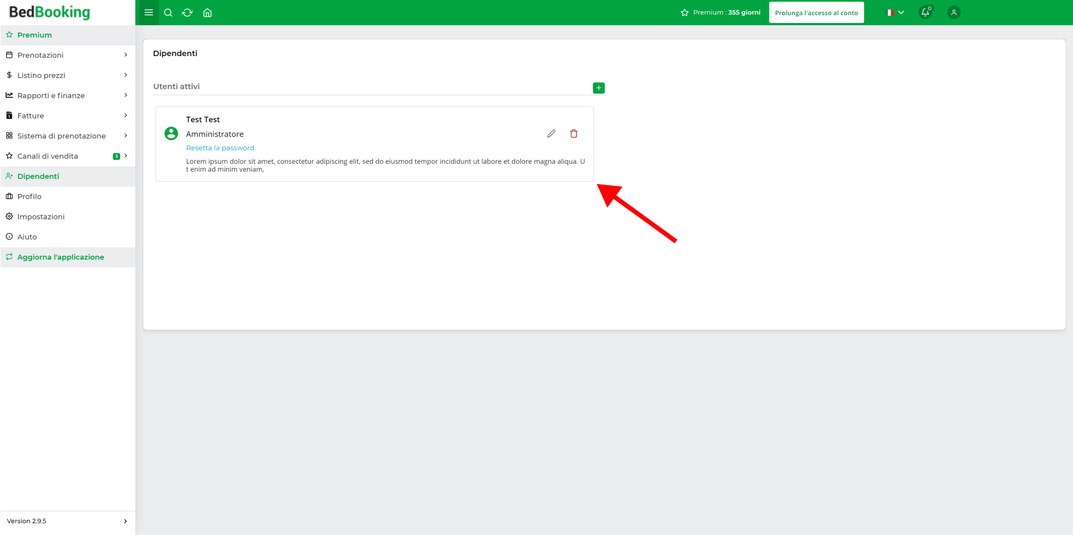Expand Rapporti e finanze chevron
The image size is (1073, 535).
126,95
